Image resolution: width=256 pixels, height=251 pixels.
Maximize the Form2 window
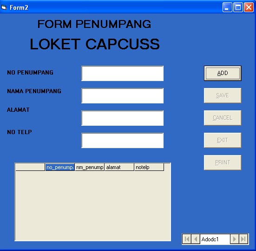238,7
